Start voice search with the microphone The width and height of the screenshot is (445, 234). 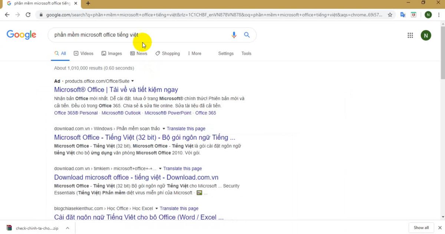234,35
